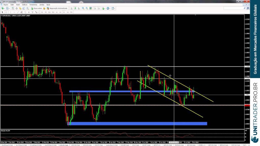Switch to the USDCAD,Daily chart tab
This screenshot has width=260, height=146.
(75, 145)
